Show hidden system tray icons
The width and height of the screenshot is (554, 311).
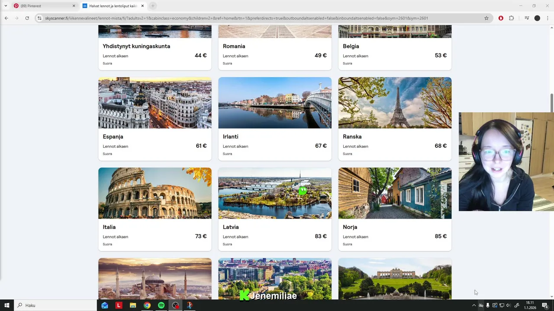[473, 305]
